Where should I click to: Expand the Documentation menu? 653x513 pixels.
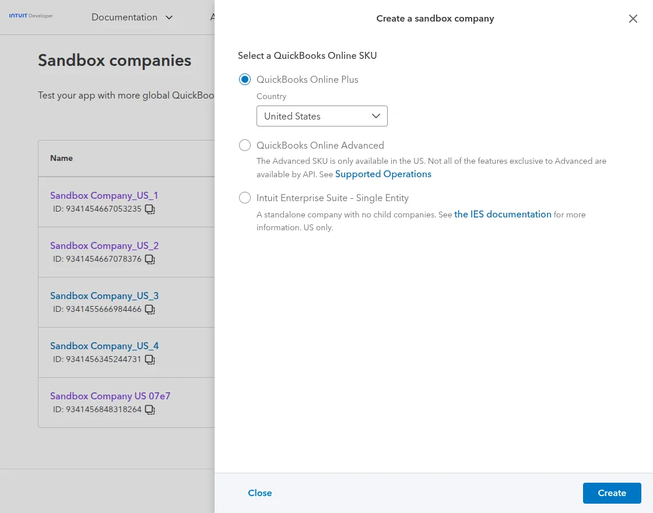click(132, 17)
